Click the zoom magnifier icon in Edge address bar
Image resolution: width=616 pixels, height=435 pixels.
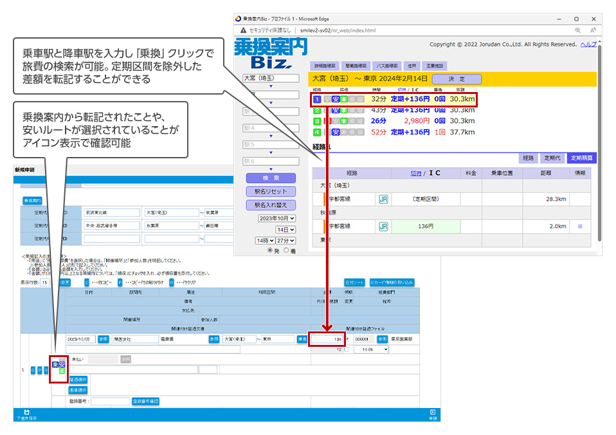tap(577, 30)
